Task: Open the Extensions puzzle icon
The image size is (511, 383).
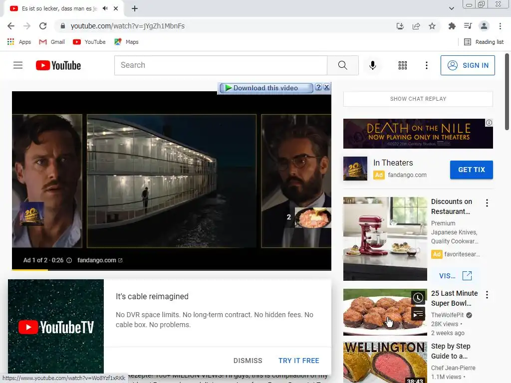Action: (452, 26)
